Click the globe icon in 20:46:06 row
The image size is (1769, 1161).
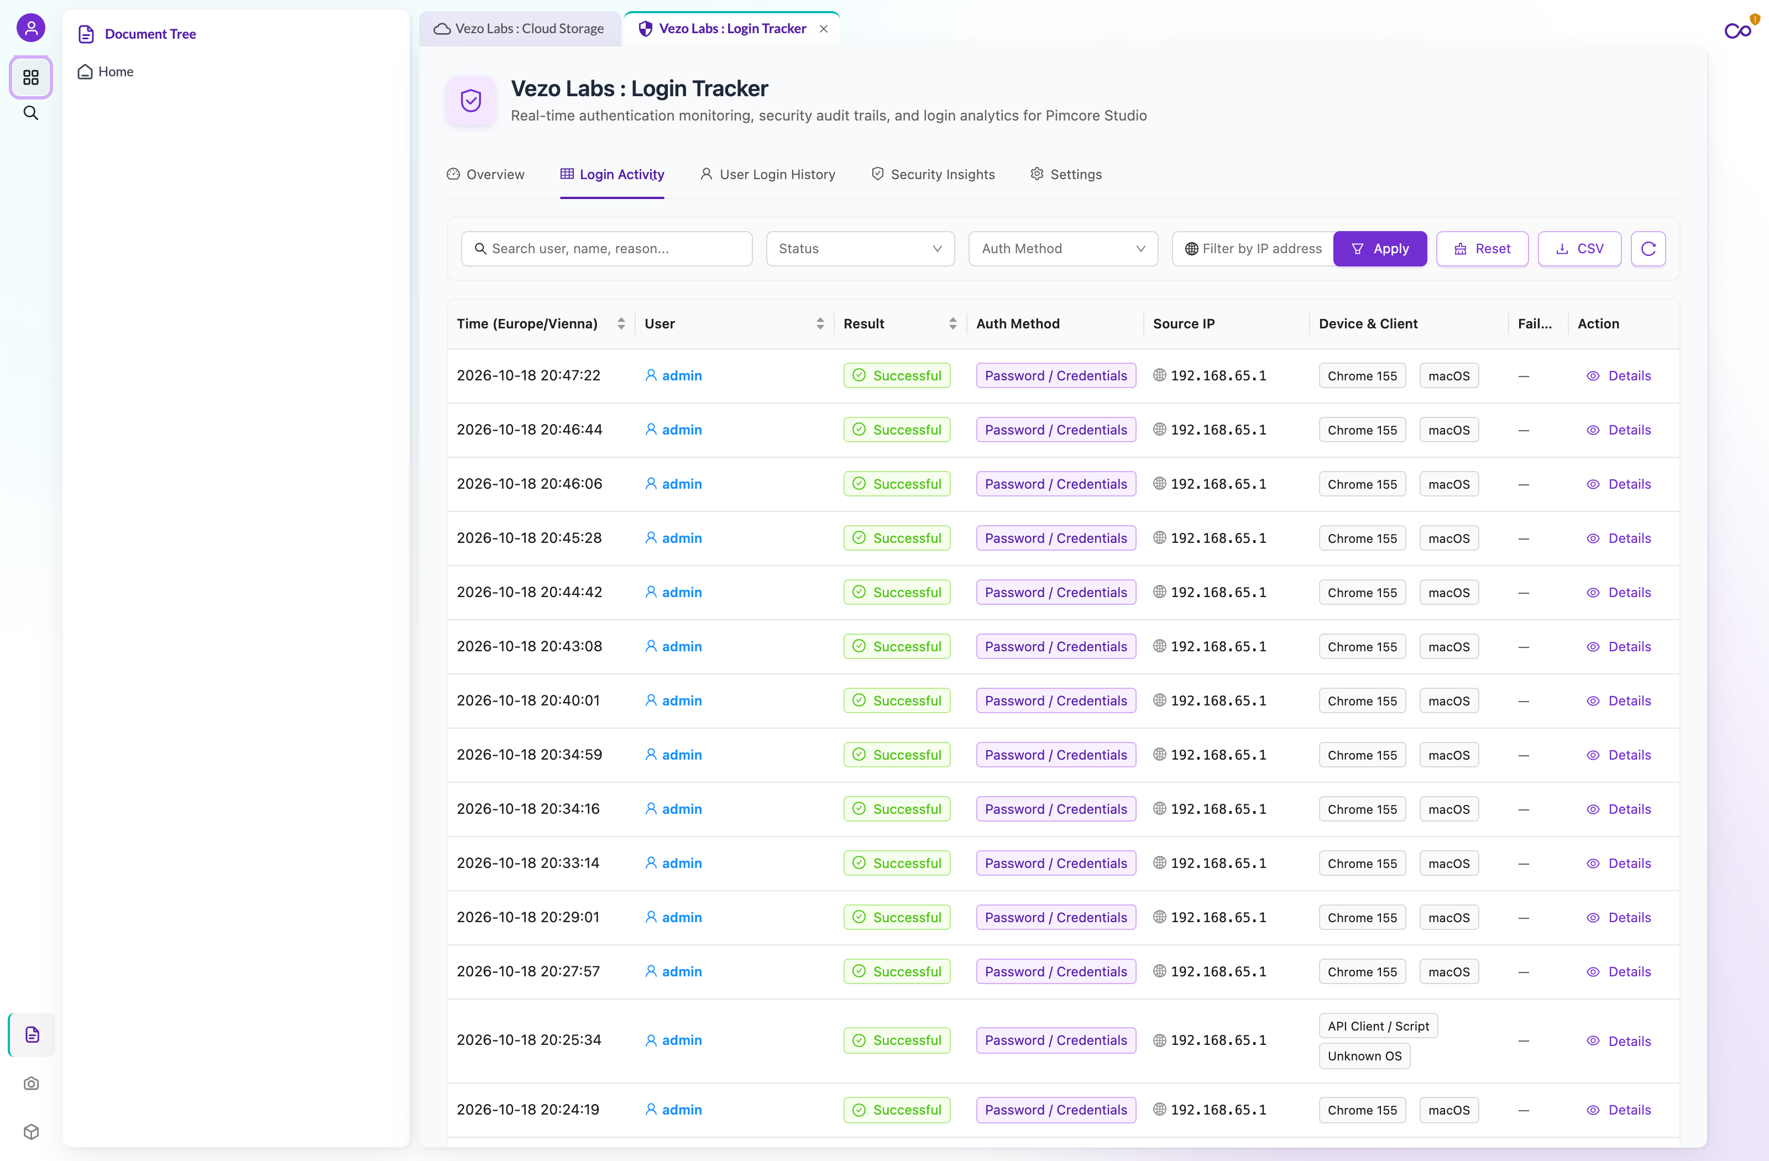(1159, 483)
